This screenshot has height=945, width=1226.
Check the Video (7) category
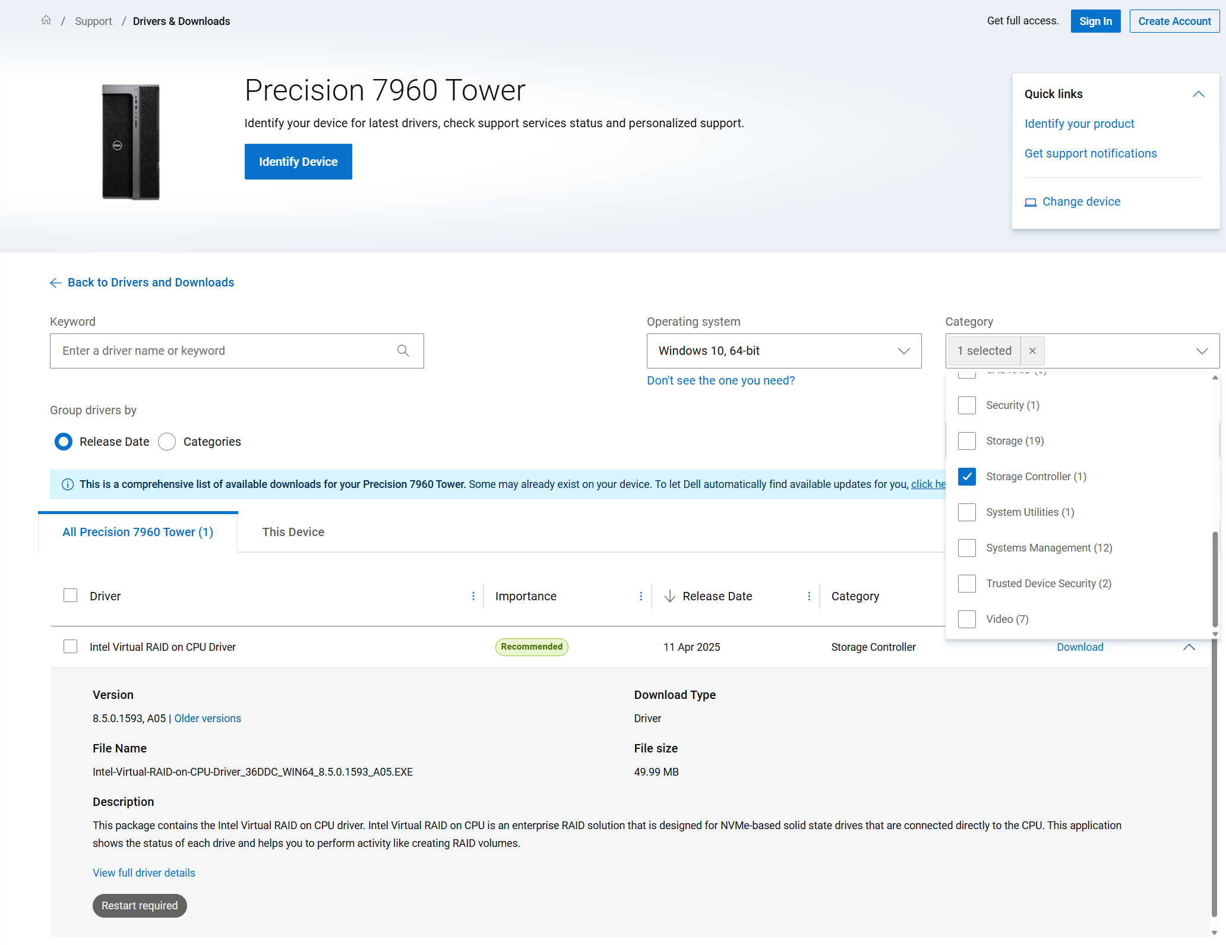(x=967, y=619)
